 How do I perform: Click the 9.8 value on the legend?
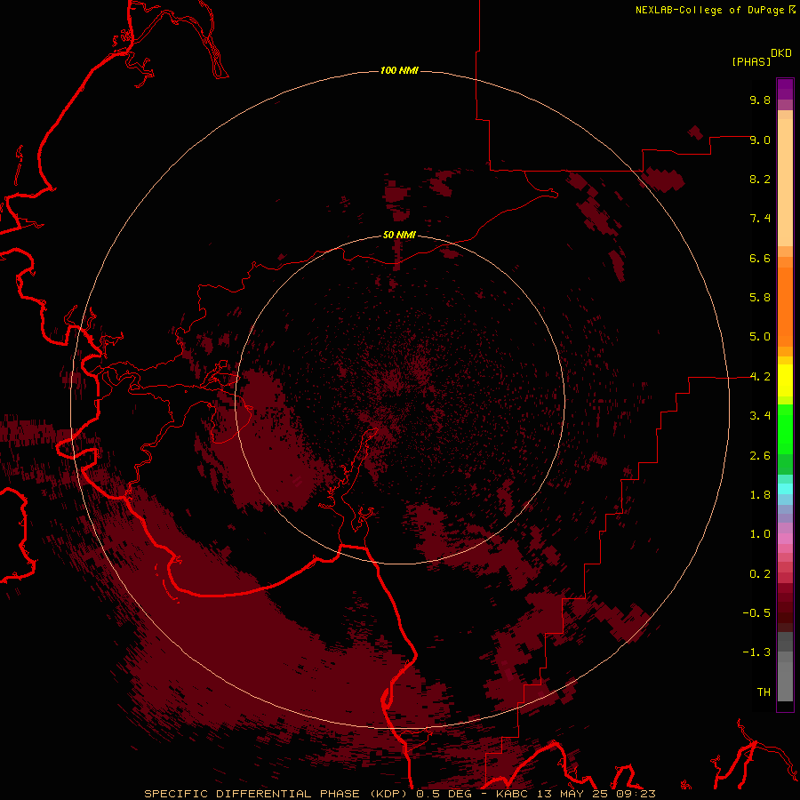(760, 100)
